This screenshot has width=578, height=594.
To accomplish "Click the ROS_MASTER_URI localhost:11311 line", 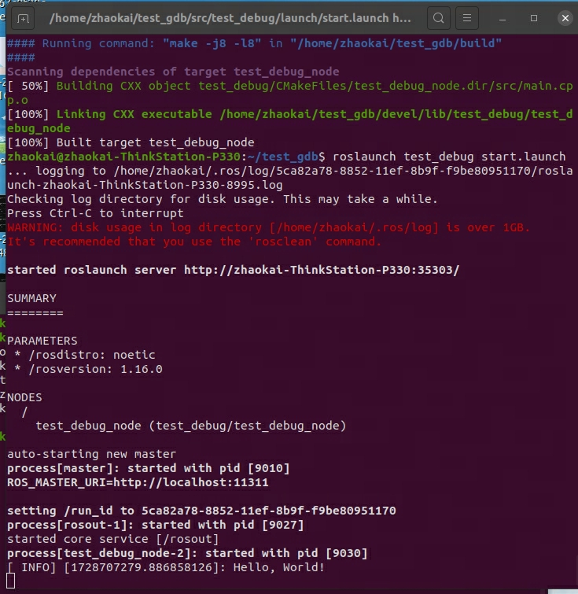I will click(x=138, y=482).
